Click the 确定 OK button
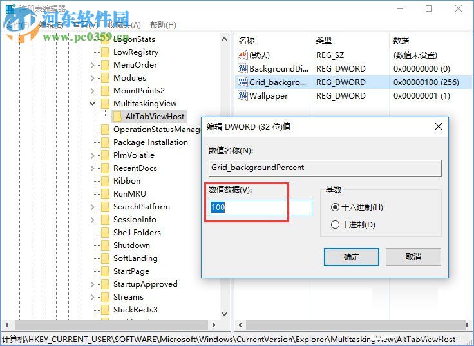This screenshot has width=474, height=346. pyautogui.click(x=351, y=257)
